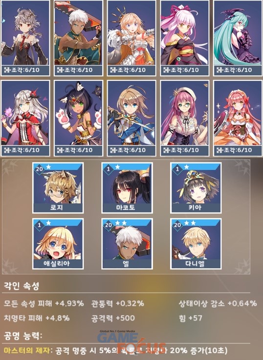Open the 애실리아 character card

(58, 243)
